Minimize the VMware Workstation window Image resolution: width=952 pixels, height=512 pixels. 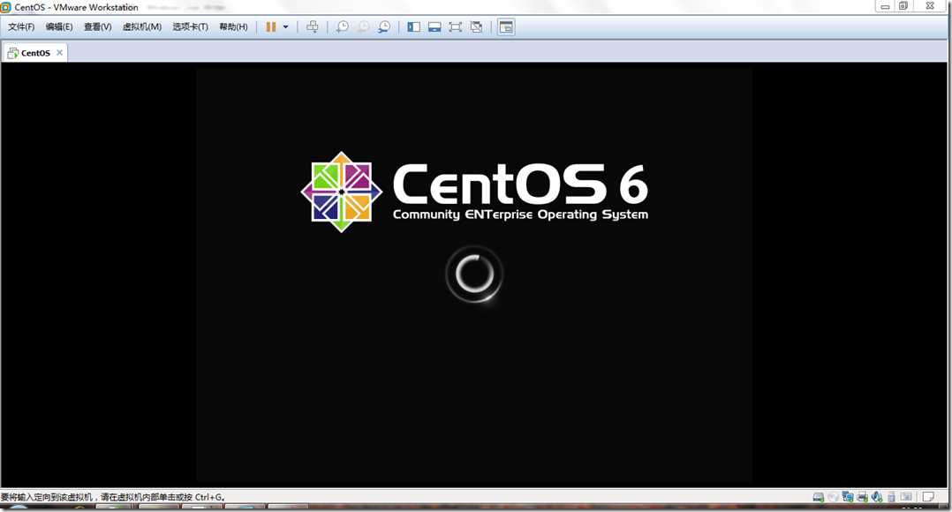coord(885,6)
